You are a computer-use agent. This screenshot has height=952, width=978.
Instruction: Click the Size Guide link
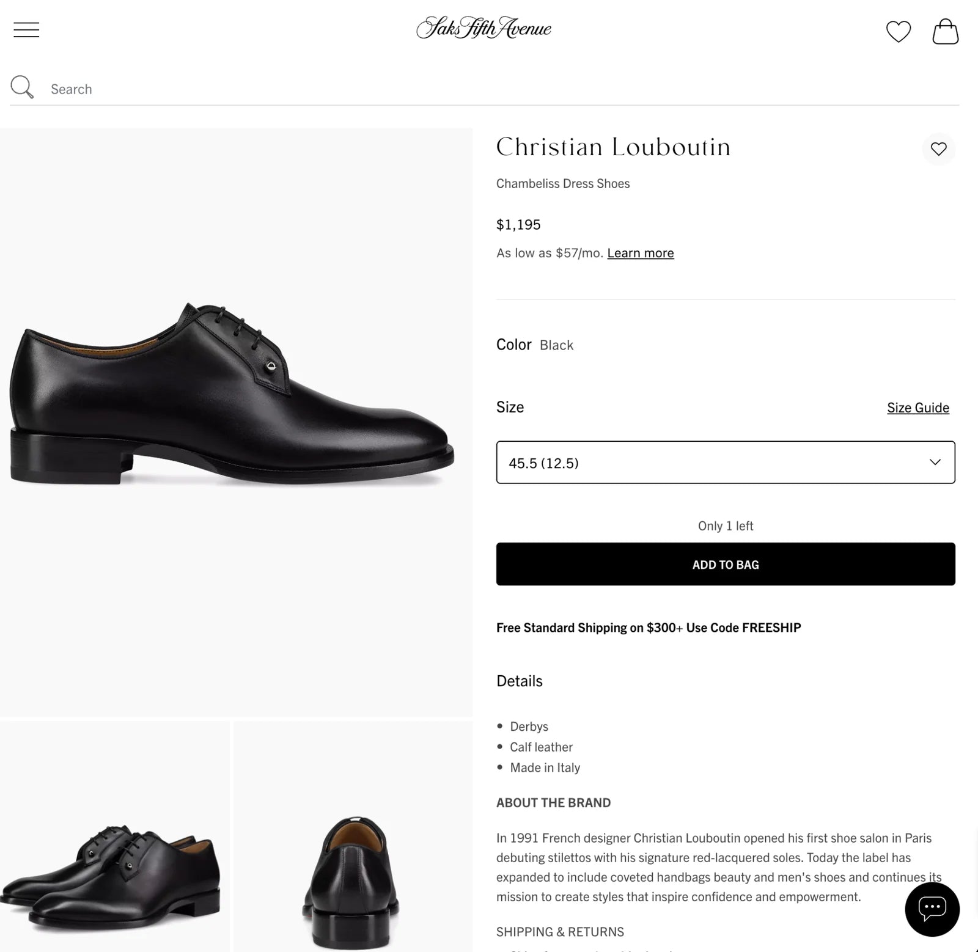click(917, 407)
